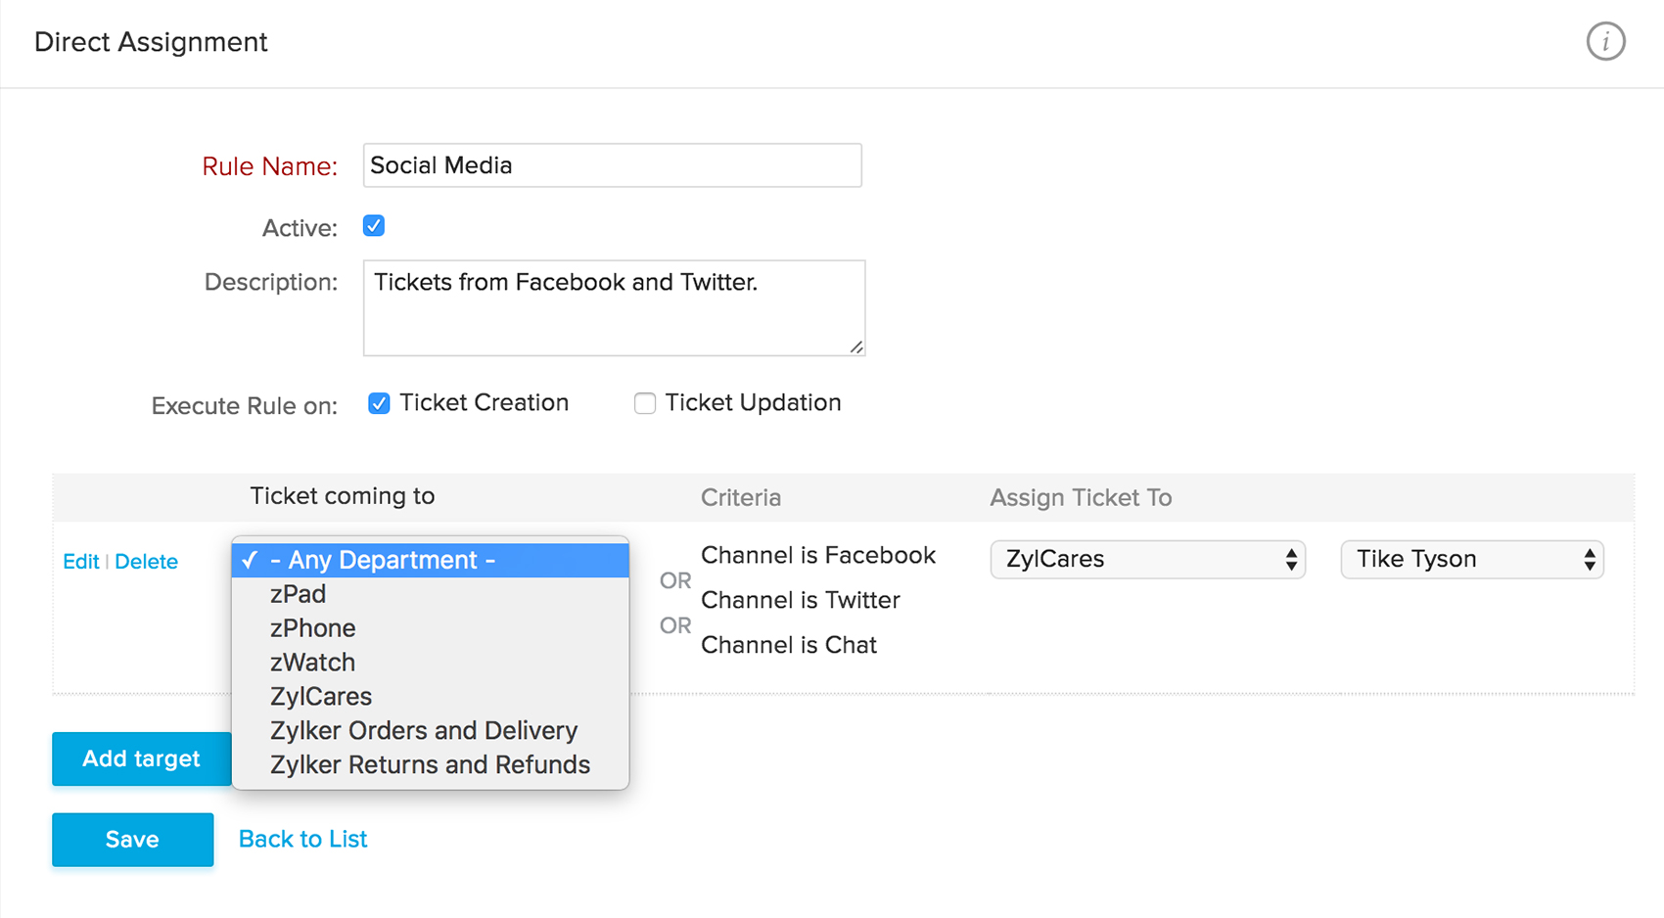Click the Edit link for the rule
The image size is (1664, 918).
[x=80, y=562]
